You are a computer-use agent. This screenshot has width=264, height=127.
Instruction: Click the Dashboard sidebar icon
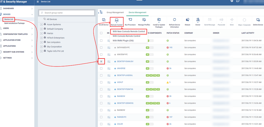click(x=1, y=9)
